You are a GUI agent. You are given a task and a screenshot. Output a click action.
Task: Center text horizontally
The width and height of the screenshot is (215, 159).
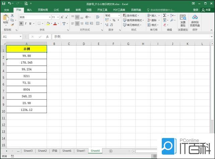(x=77, y=23)
